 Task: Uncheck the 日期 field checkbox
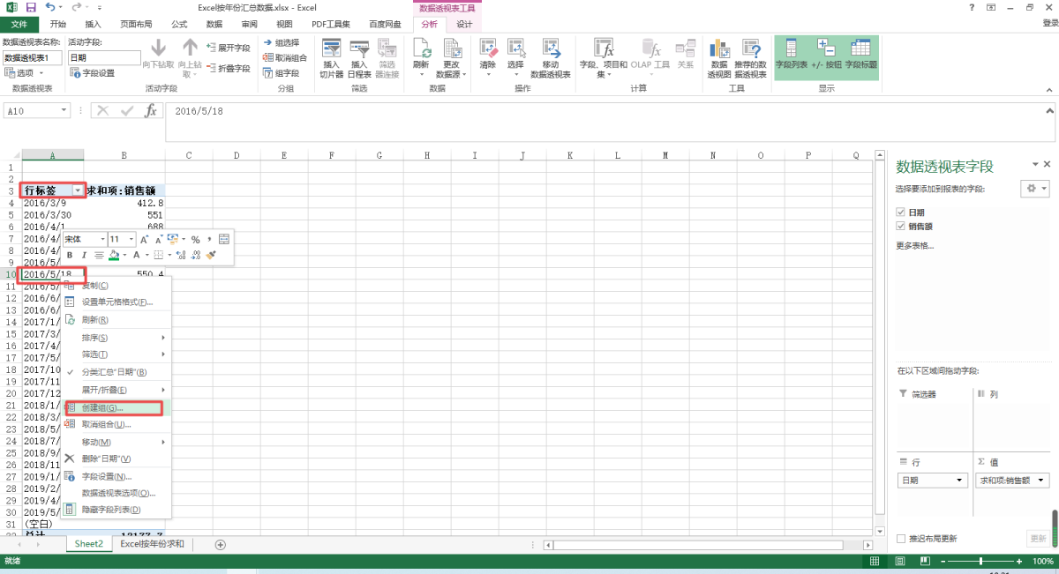901,212
